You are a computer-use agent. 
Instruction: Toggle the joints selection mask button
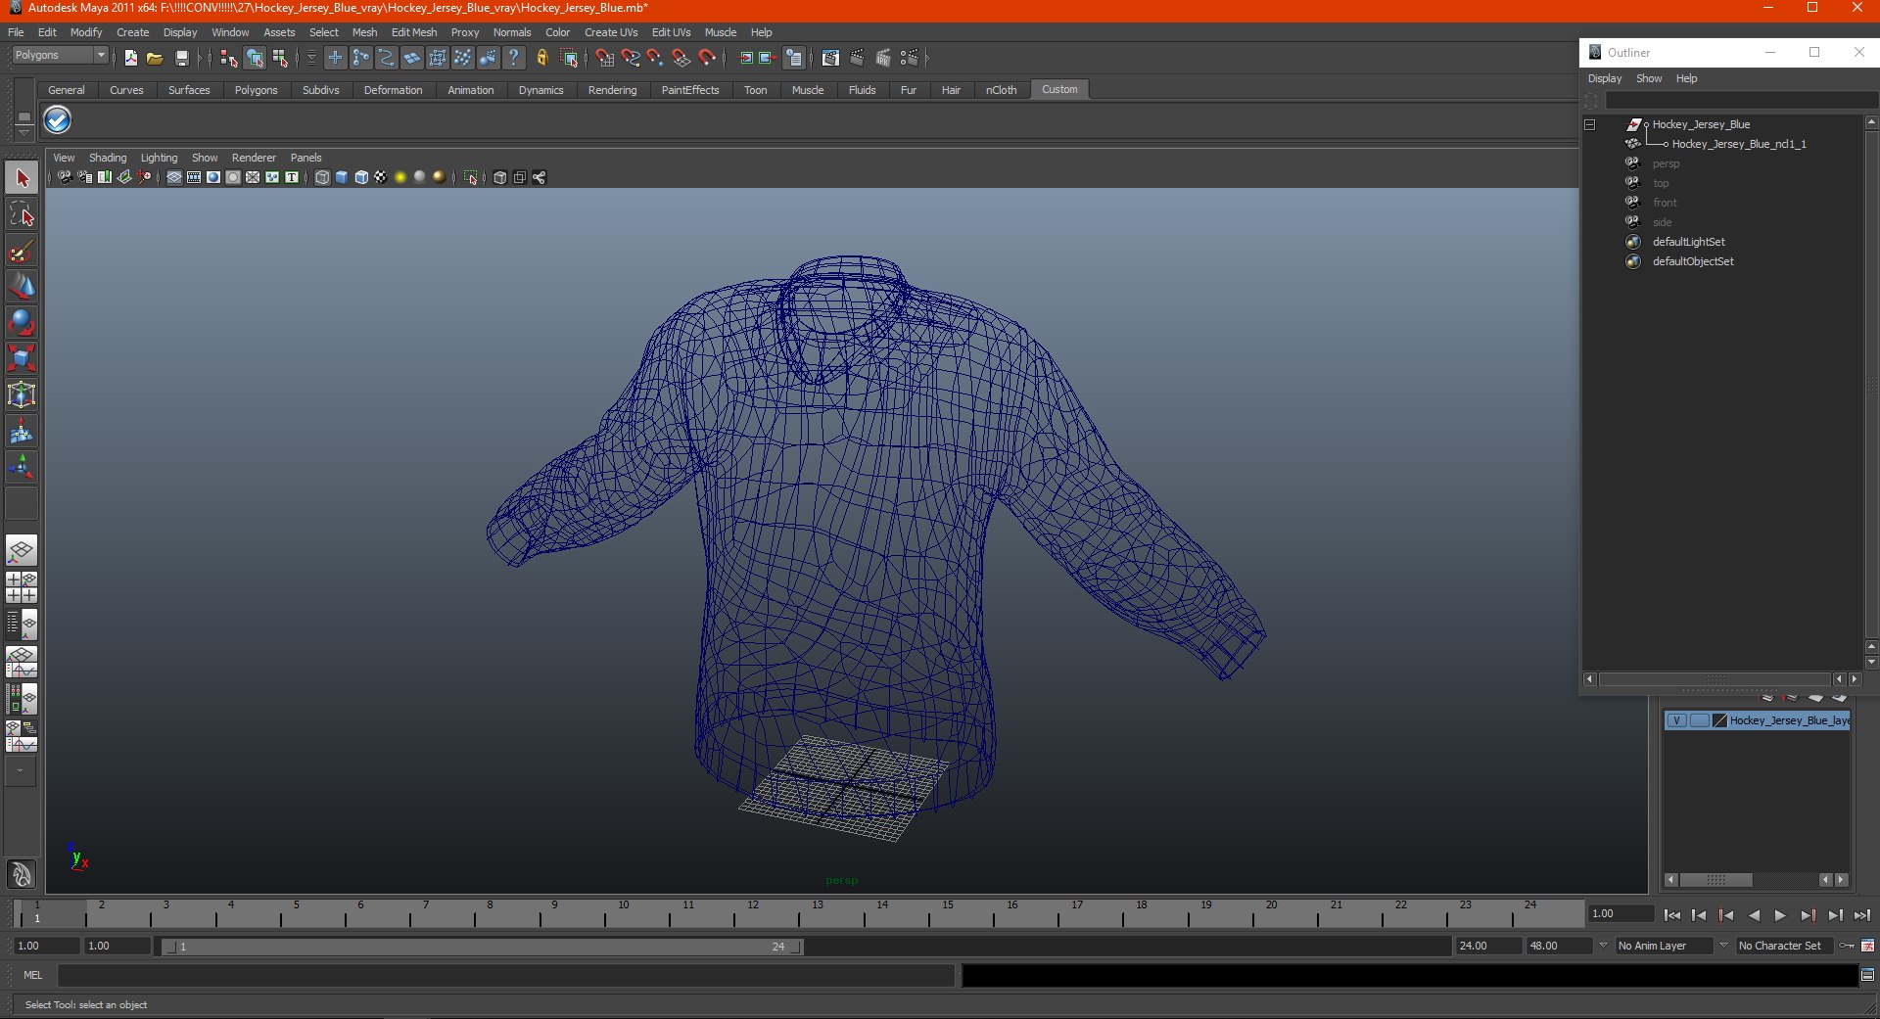pos(361,59)
